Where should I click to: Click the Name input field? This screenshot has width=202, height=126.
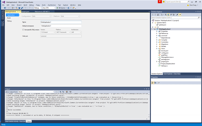point(61,22)
